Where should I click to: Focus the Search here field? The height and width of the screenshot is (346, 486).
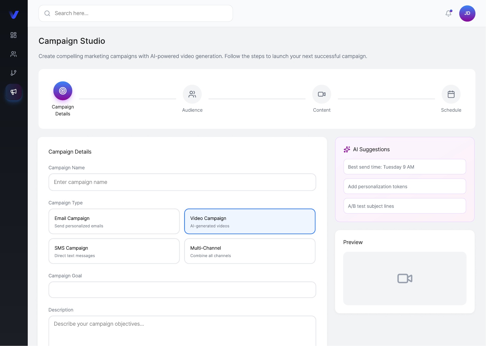tap(136, 13)
